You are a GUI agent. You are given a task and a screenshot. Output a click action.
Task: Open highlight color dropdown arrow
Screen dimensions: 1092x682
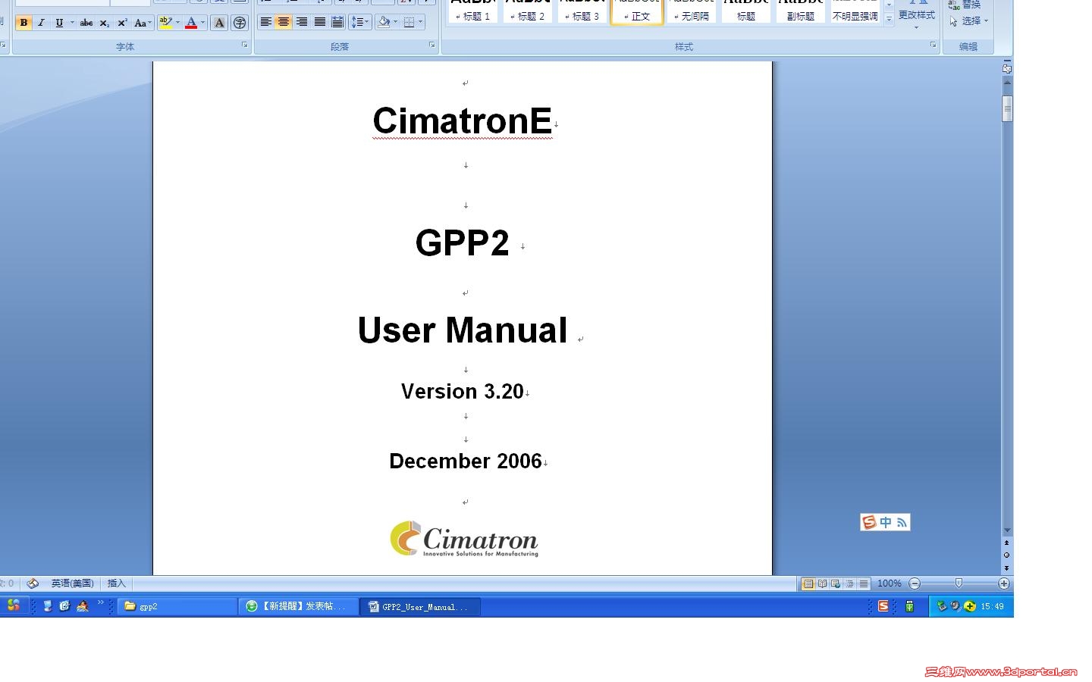(x=178, y=23)
